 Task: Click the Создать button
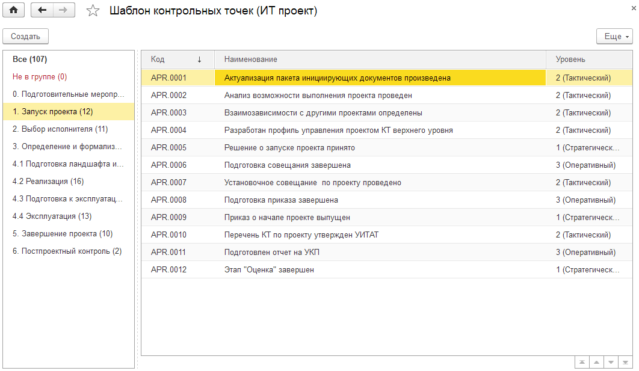pos(25,37)
